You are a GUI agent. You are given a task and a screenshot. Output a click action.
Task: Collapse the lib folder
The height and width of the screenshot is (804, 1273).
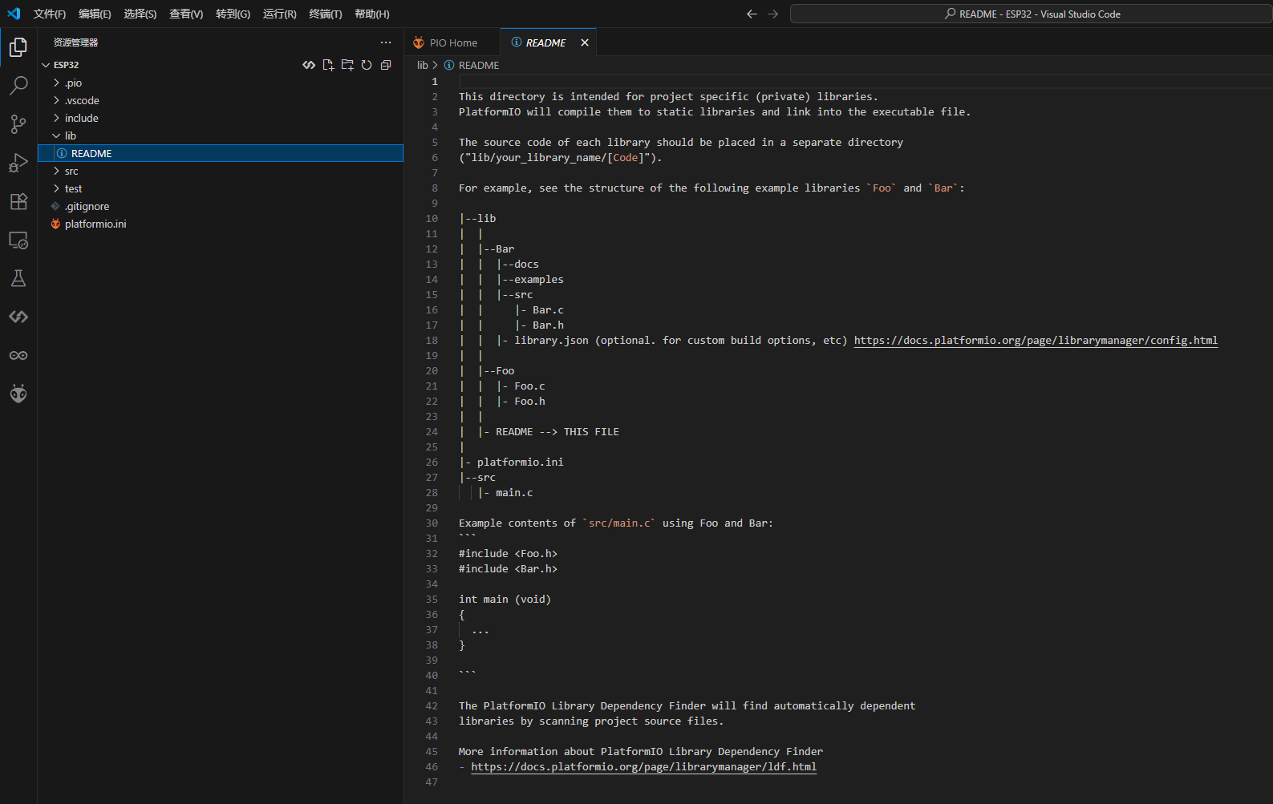(x=70, y=135)
